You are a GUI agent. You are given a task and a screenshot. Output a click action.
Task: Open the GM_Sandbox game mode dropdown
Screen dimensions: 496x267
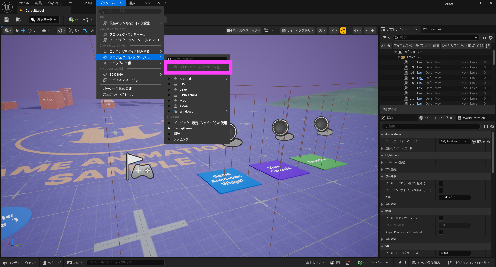coord(454,142)
